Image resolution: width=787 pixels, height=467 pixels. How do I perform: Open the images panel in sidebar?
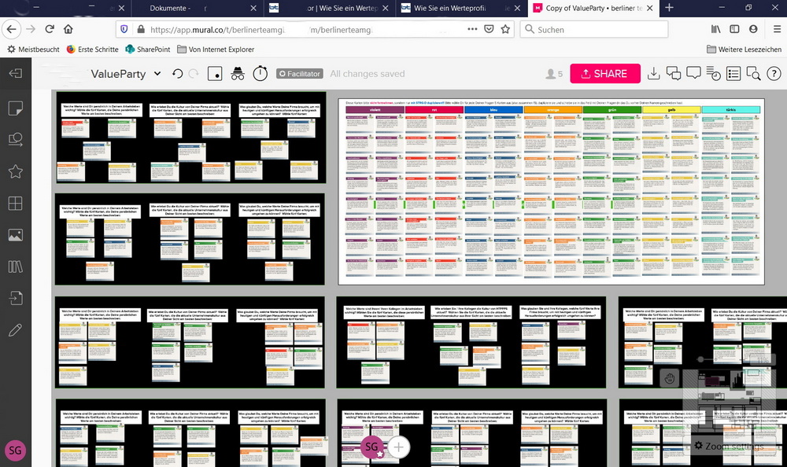(x=15, y=235)
